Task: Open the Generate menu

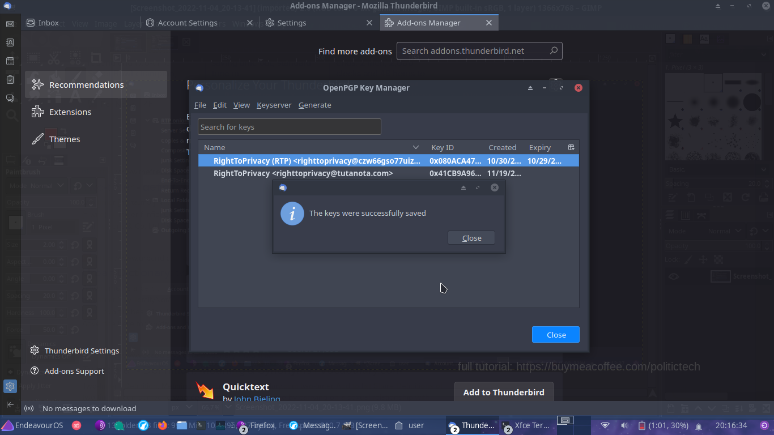Action: coord(315,105)
